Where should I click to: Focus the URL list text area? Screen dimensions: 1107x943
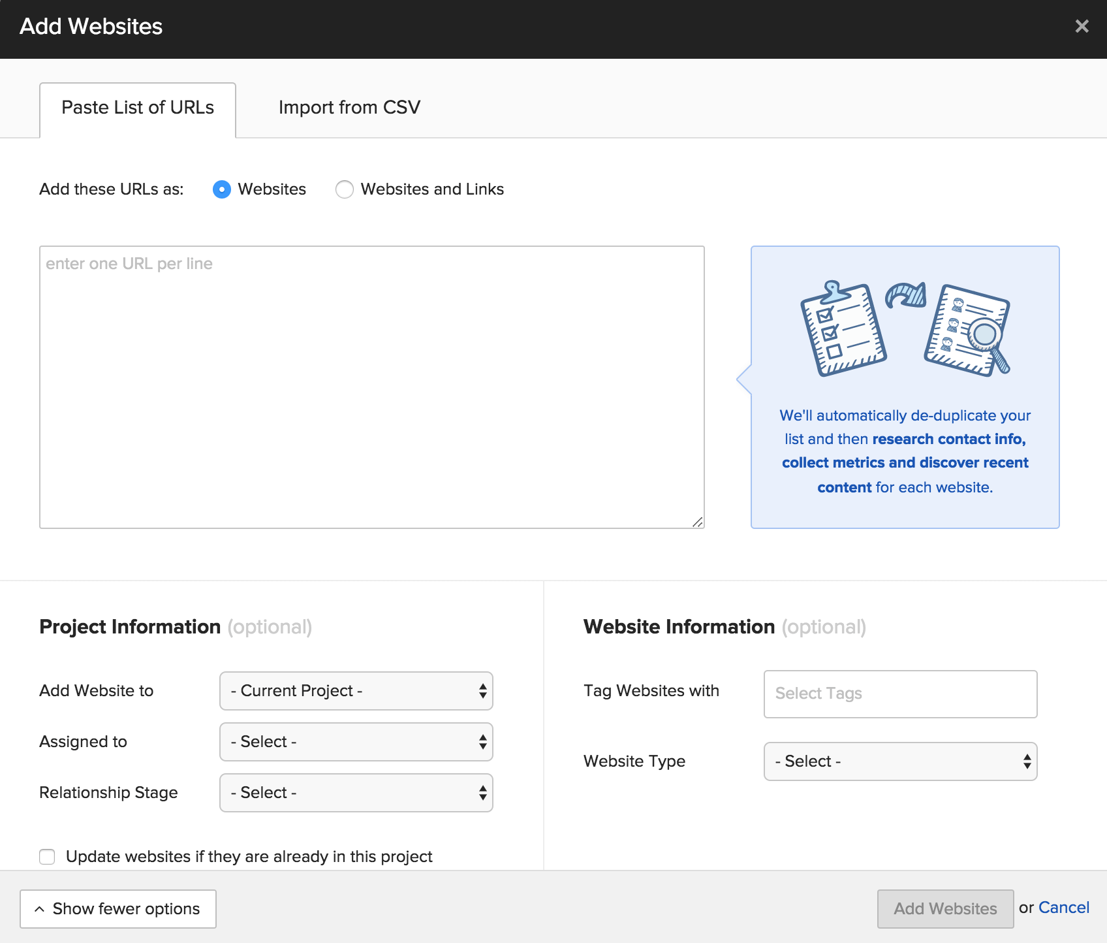click(x=372, y=387)
